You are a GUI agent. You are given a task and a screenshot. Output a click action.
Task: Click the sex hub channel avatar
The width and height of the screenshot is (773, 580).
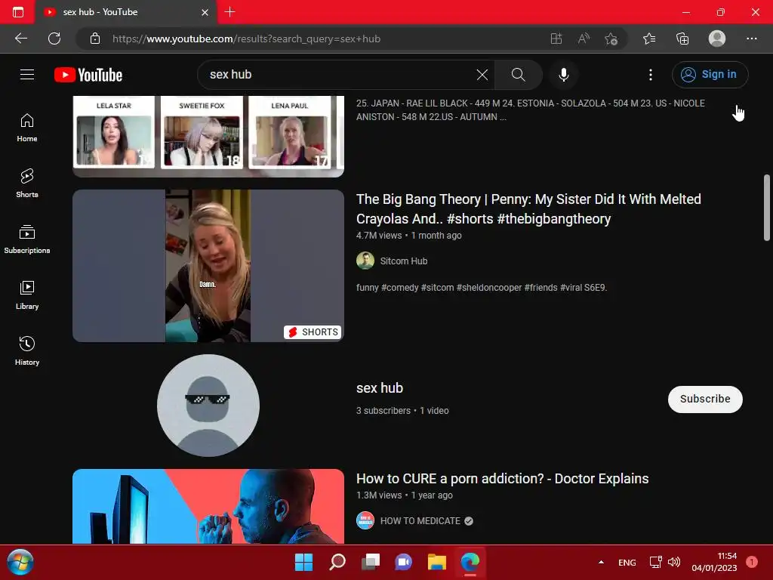pyautogui.click(x=208, y=406)
